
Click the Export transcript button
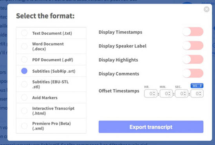click(x=151, y=127)
